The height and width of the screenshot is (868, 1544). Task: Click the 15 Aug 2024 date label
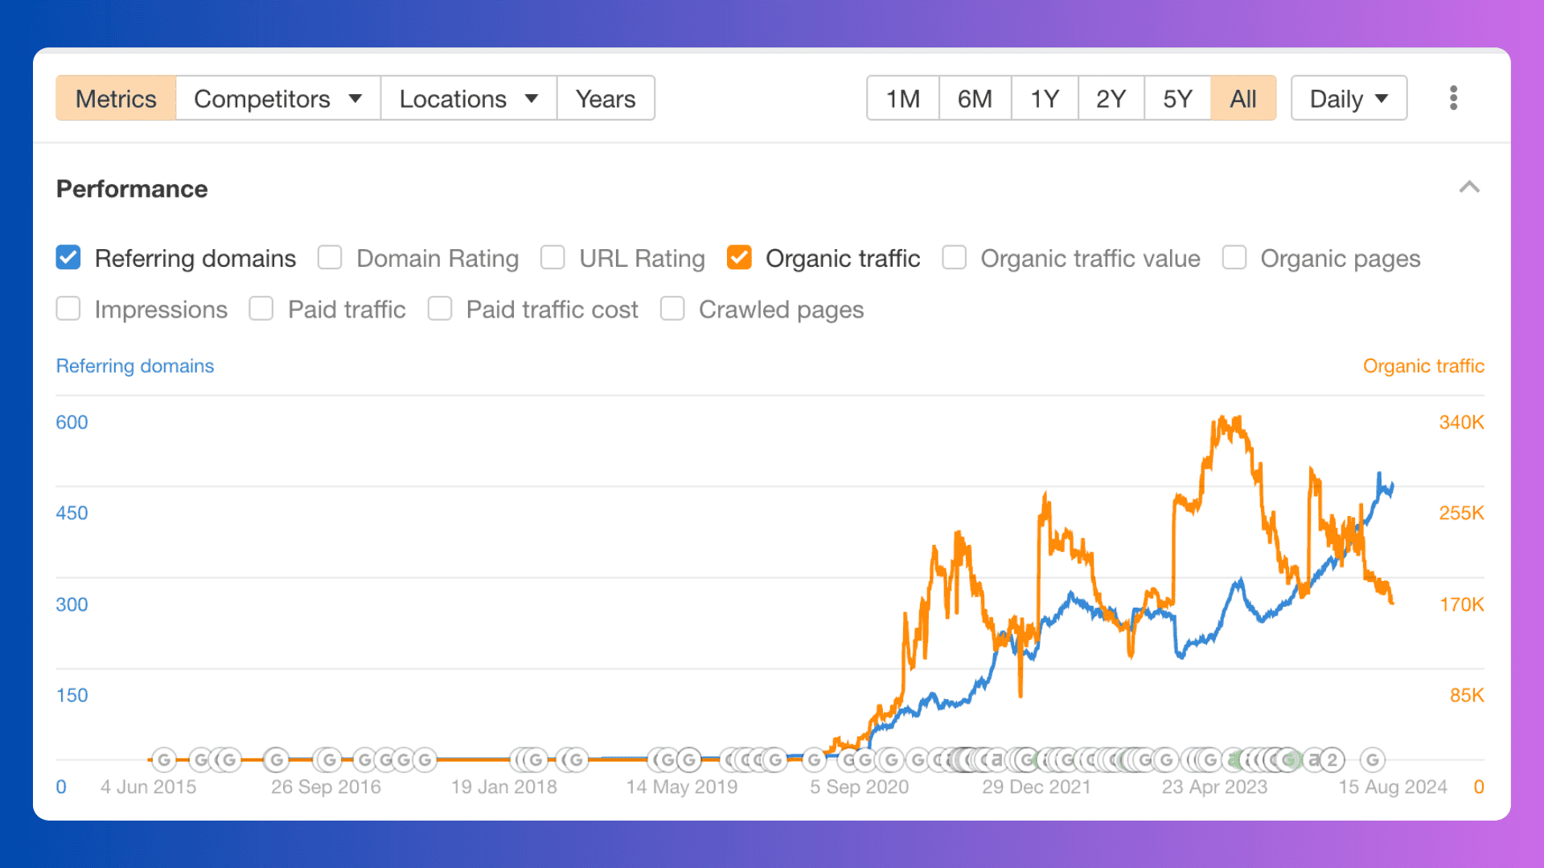pos(1392,787)
